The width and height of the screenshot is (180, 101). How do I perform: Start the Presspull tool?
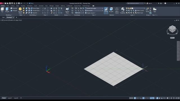pyautogui.click(x=14, y=11)
